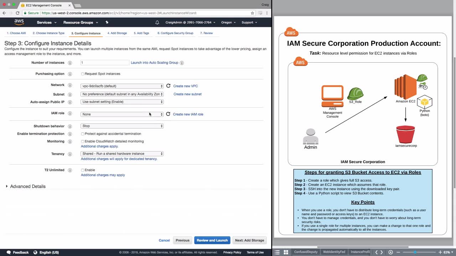
Task: Bookmark the page with the star icon
Action: 253,13
